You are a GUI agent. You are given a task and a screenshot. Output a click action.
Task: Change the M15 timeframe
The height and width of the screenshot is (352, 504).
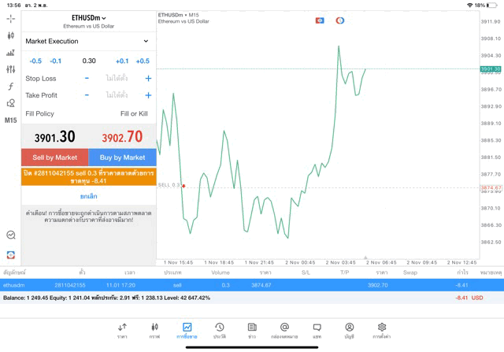tap(10, 120)
